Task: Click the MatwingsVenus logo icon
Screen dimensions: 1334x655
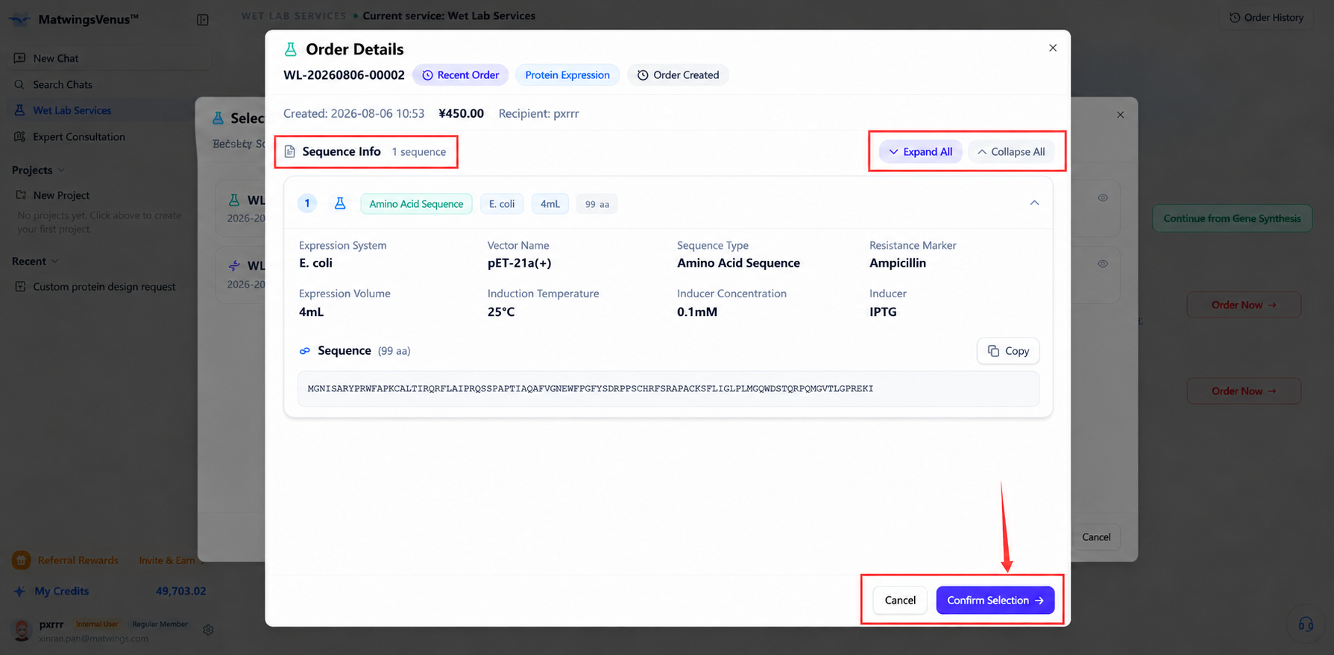Action: (x=20, y=19)
